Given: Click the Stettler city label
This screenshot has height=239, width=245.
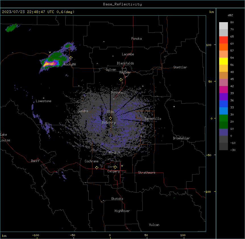Looking at the screenshot, I should [180, 67].
